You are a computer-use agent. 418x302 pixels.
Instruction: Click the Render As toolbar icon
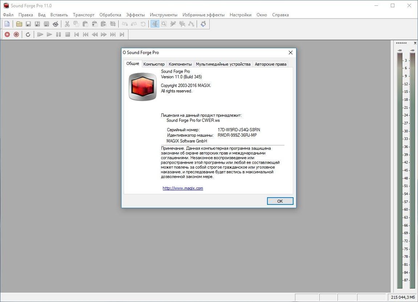point(46,24)
